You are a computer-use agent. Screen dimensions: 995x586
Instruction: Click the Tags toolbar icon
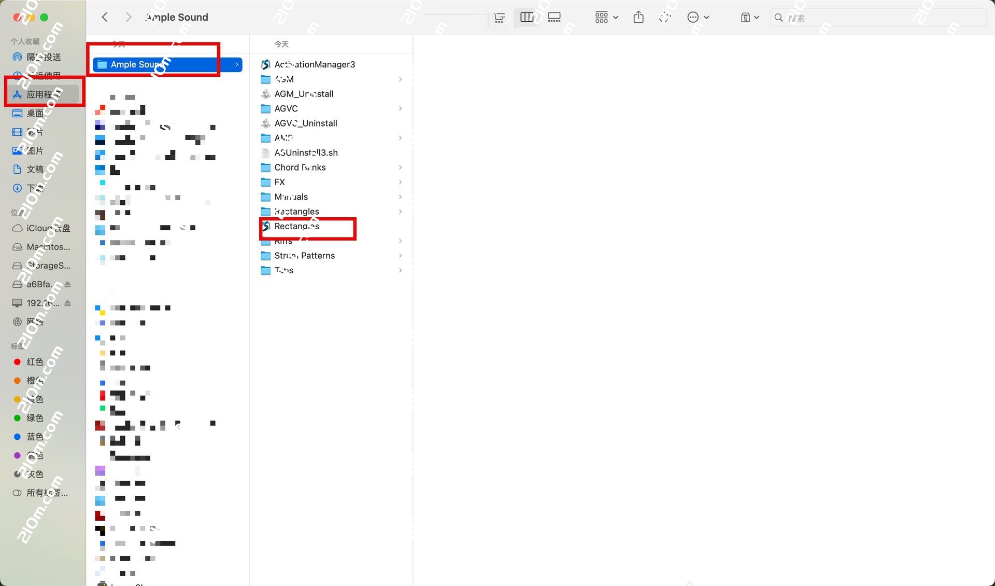click(665, 18)
